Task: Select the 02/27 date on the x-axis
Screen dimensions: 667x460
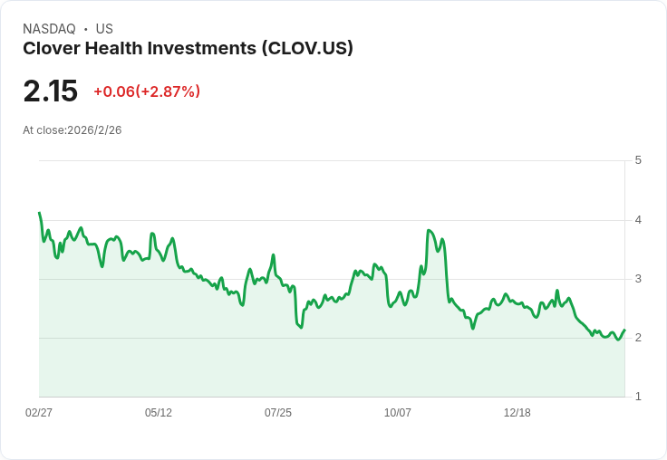Action: tap(39, 413)
